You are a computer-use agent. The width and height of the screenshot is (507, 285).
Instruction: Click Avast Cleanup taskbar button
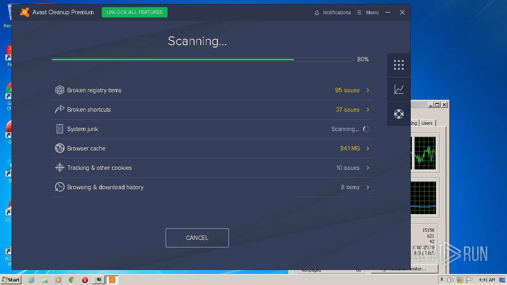click(112, 280)
